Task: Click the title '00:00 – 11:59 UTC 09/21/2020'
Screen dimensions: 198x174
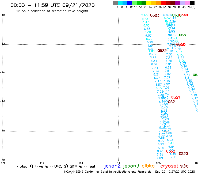Action: click(52, 5)
